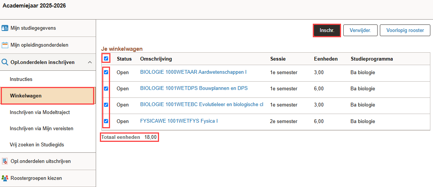Select the Winkelwagen sidebar item
433x187 pixels.
tap(47, 96)
